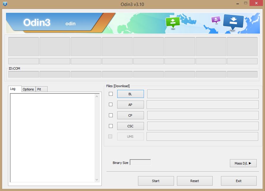
Task: Click the large blue download bubble in banner
Action: [233, 22]
